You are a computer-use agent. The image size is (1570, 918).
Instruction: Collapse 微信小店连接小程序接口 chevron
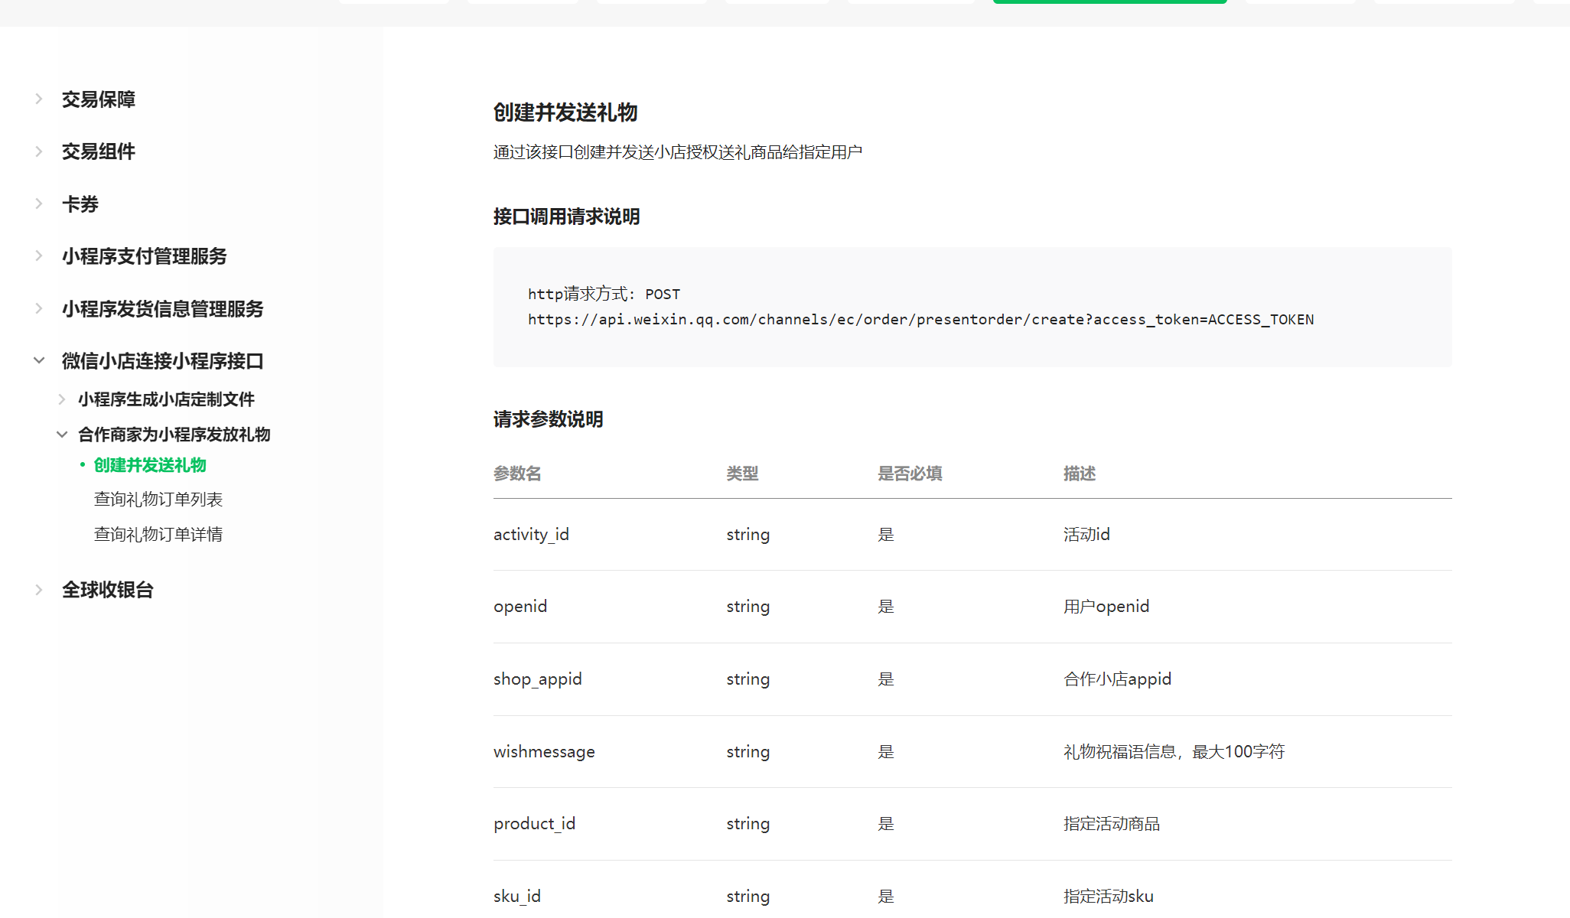pos(39,360)
